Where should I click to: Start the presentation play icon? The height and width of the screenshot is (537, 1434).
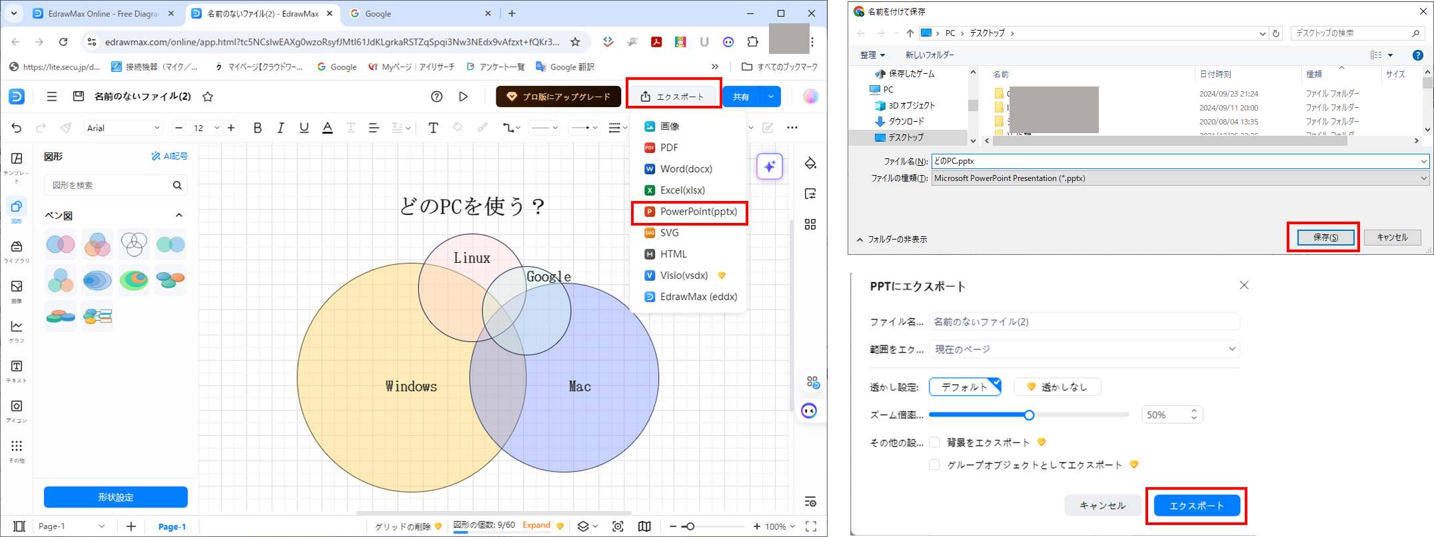pos(463,96)
